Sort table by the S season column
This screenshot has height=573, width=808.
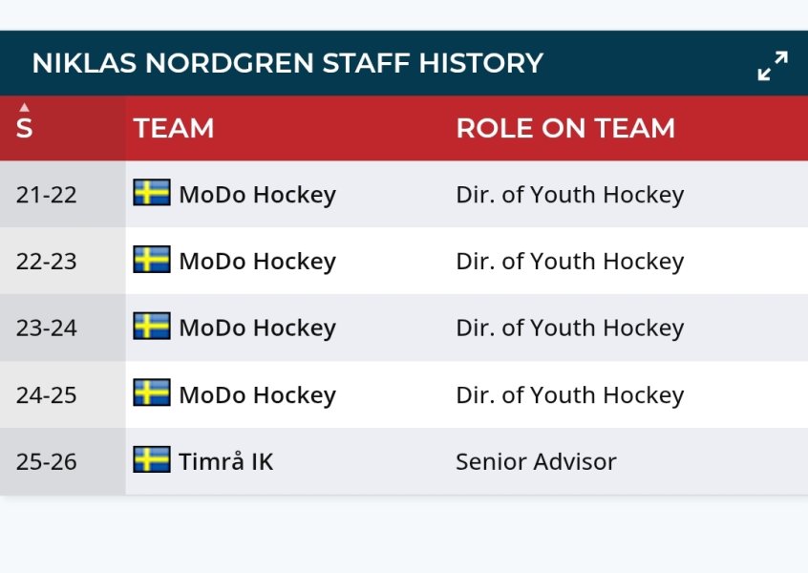point(24,127)
